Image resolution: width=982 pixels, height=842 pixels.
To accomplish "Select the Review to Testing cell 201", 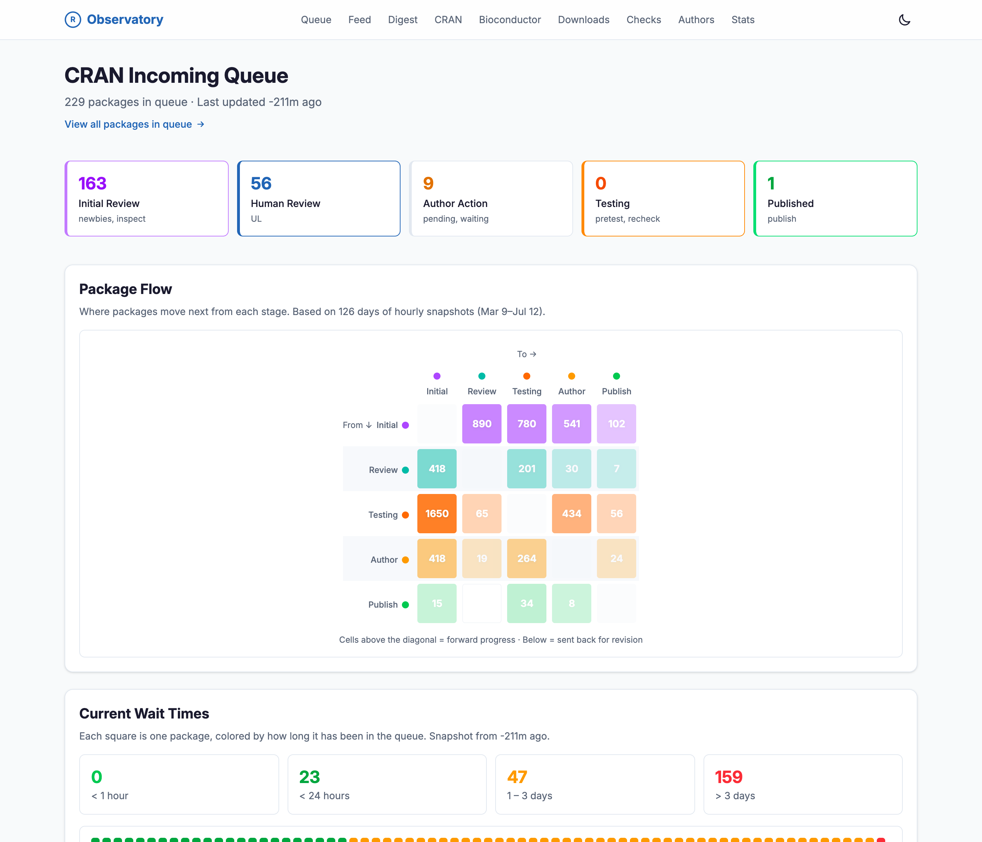I will 526,468.
